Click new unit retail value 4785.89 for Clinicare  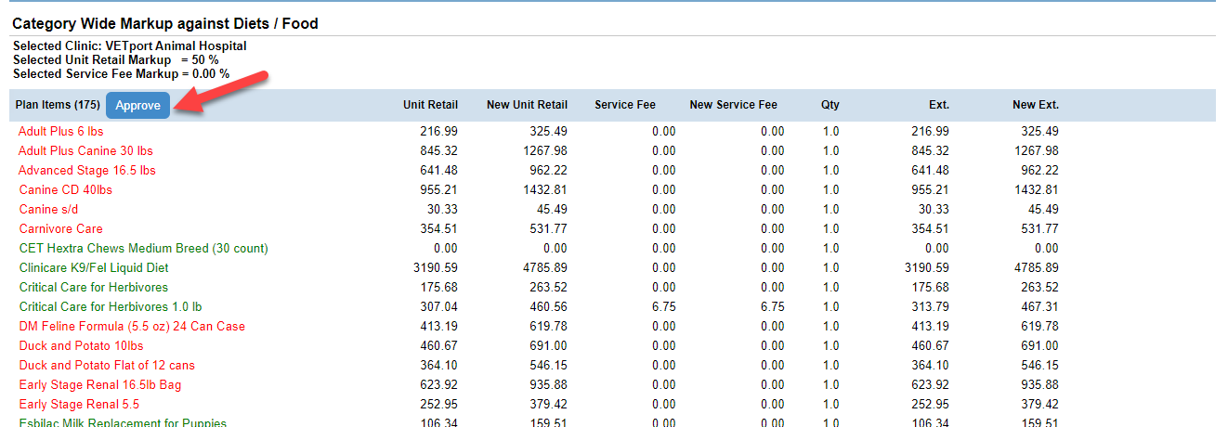543,268
